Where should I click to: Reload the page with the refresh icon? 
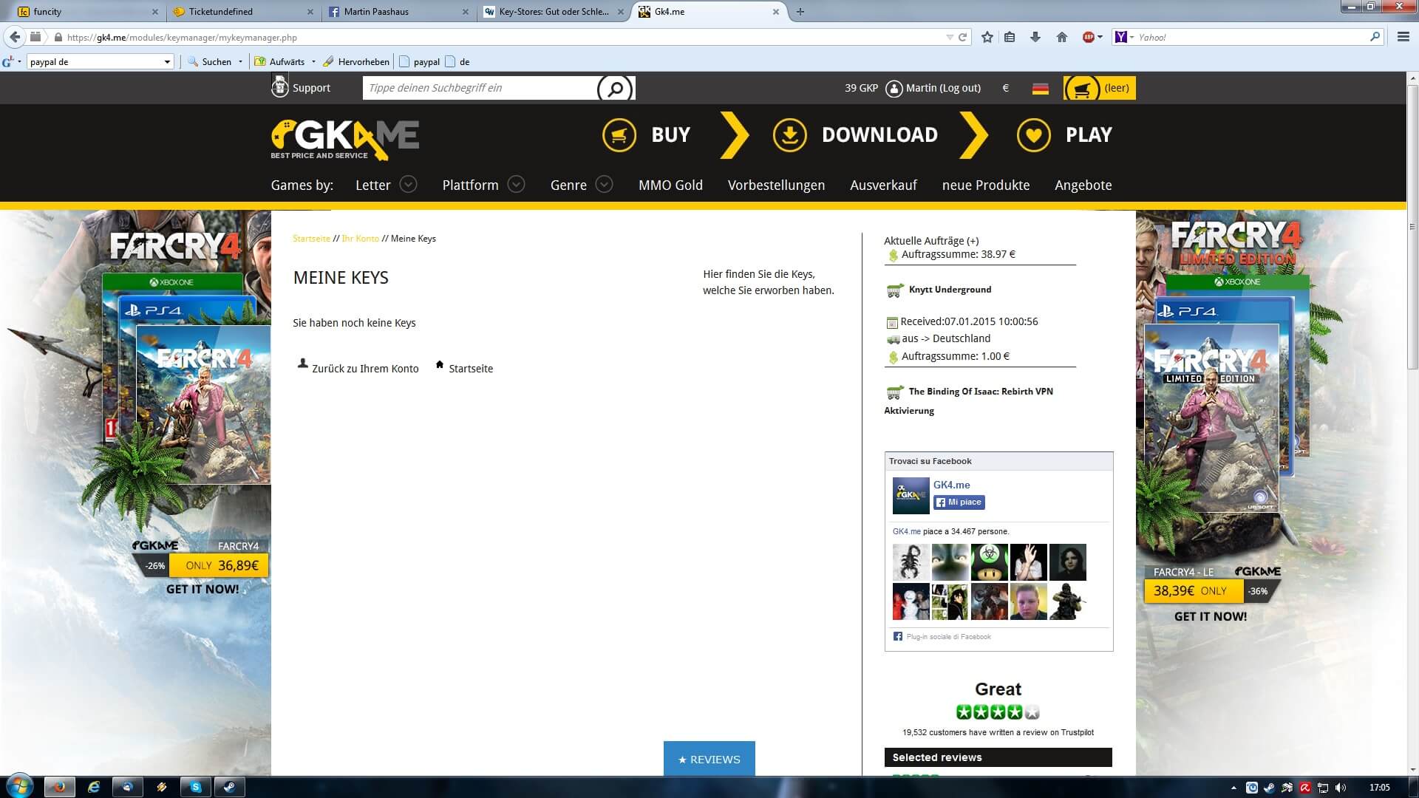[962, 37]
